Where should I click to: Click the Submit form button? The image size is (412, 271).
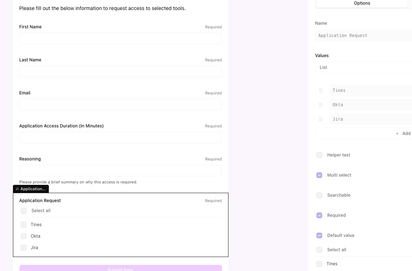(120, 269)
